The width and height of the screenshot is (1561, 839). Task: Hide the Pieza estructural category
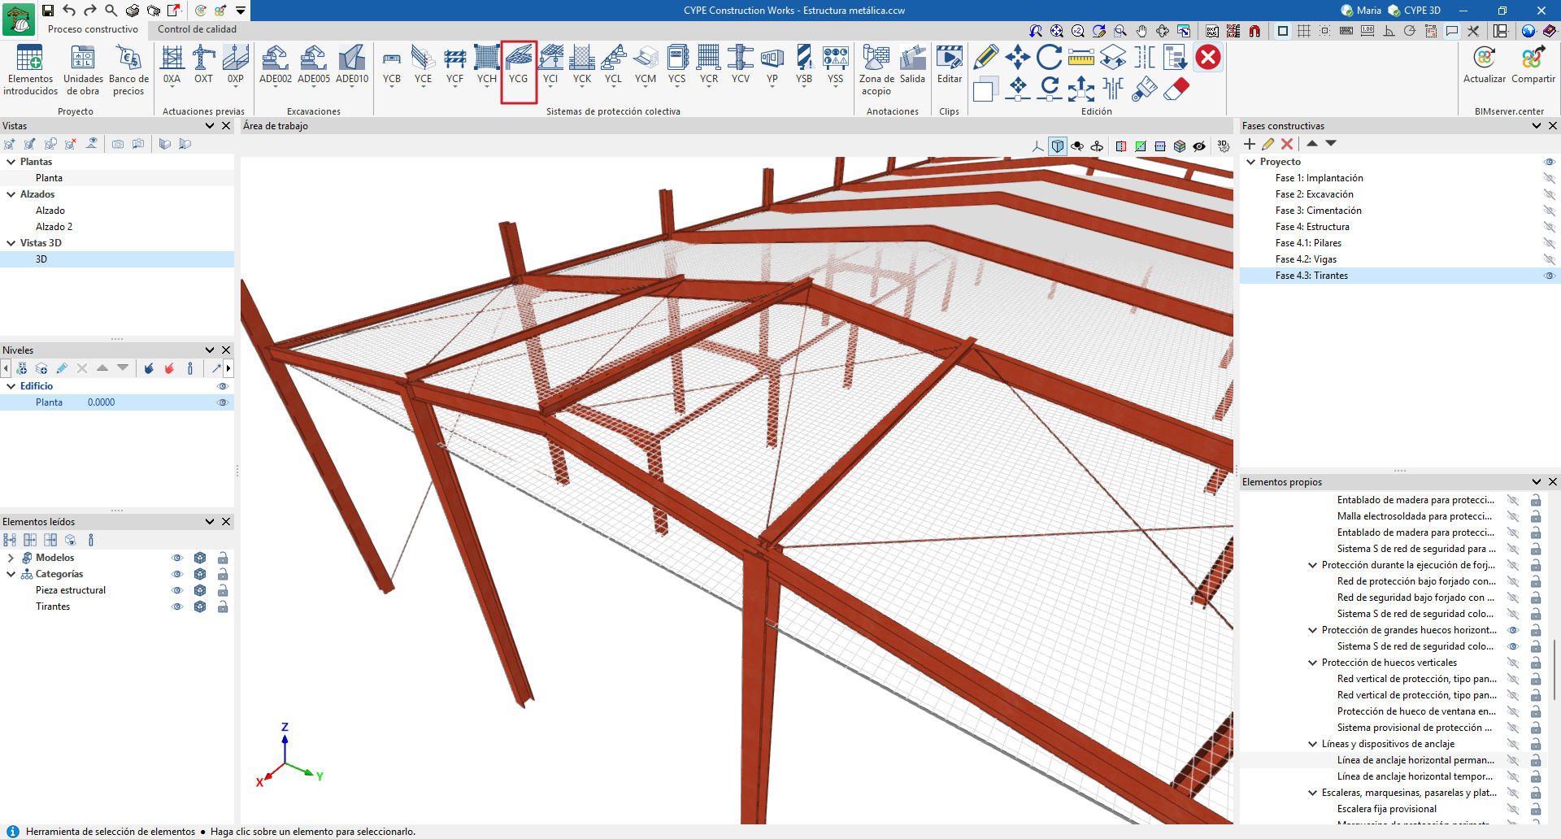177,590
